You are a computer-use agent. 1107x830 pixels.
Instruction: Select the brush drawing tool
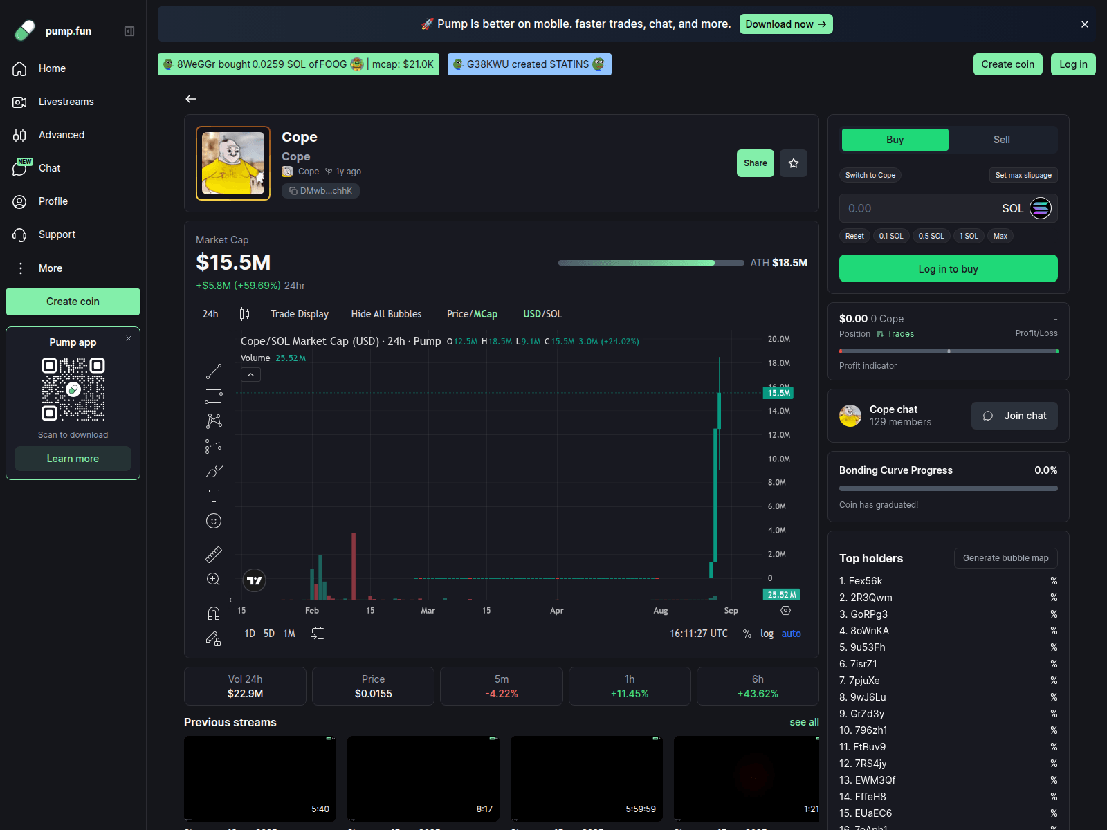tap(214, 471)
